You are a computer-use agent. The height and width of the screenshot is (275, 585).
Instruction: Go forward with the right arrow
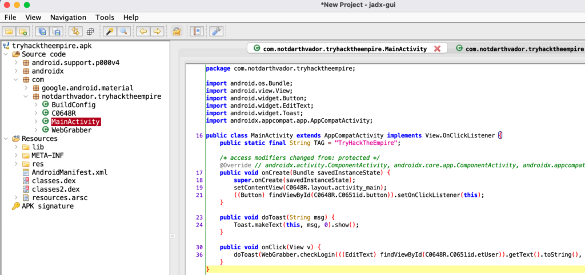[157, 31]
